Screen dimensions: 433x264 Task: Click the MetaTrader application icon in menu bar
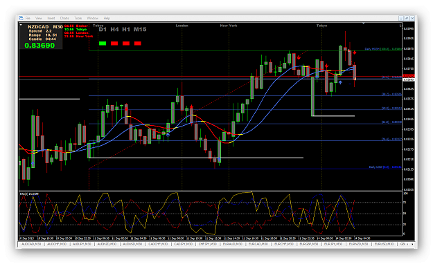(x=21, y=18)
